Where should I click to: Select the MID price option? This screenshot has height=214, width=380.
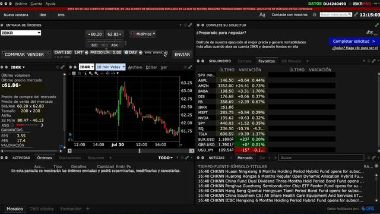(104, 45)
